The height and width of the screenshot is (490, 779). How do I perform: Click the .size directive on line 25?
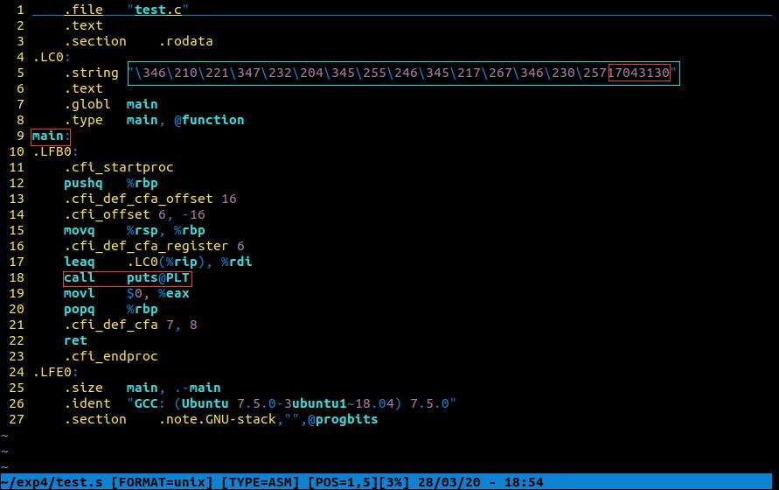83,388
